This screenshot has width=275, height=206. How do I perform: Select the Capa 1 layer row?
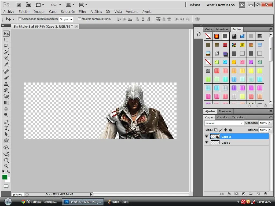coord(236,143)
